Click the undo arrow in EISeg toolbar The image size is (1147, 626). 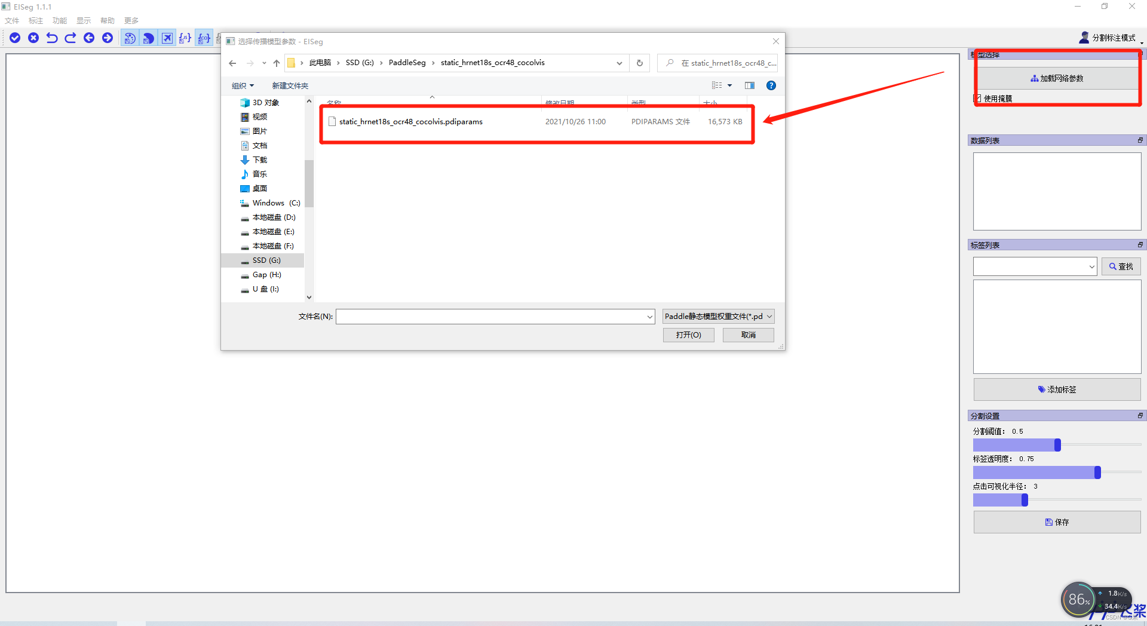point(52,38)
